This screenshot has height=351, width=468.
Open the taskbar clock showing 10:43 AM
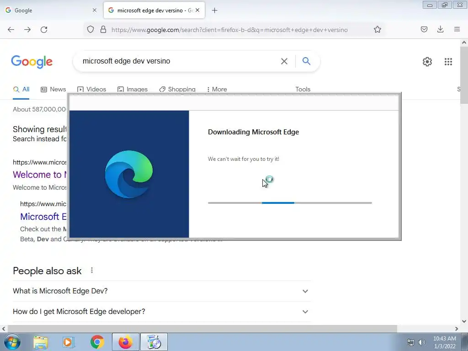click(x=444, y=342)
